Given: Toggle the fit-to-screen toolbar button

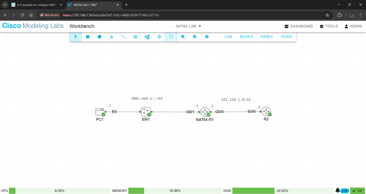Looking at the screenshot, I should (x=171, y=37).
